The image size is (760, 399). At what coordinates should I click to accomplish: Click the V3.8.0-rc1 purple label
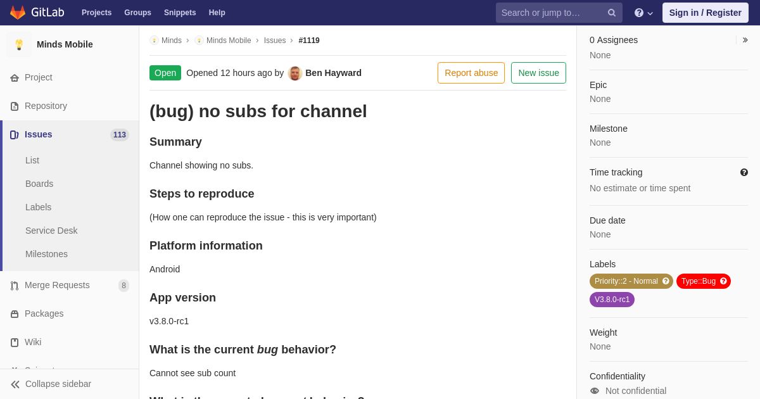pos(612,300)
